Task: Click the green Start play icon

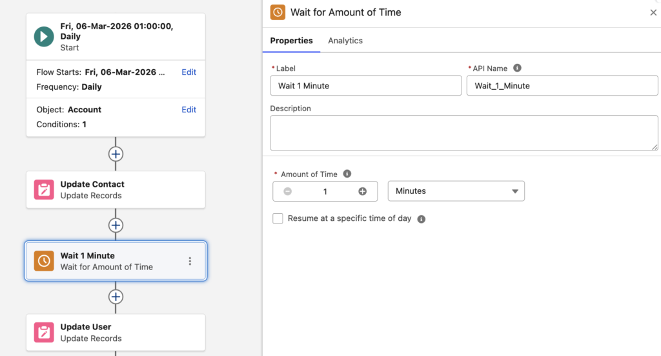Action: 44,37
